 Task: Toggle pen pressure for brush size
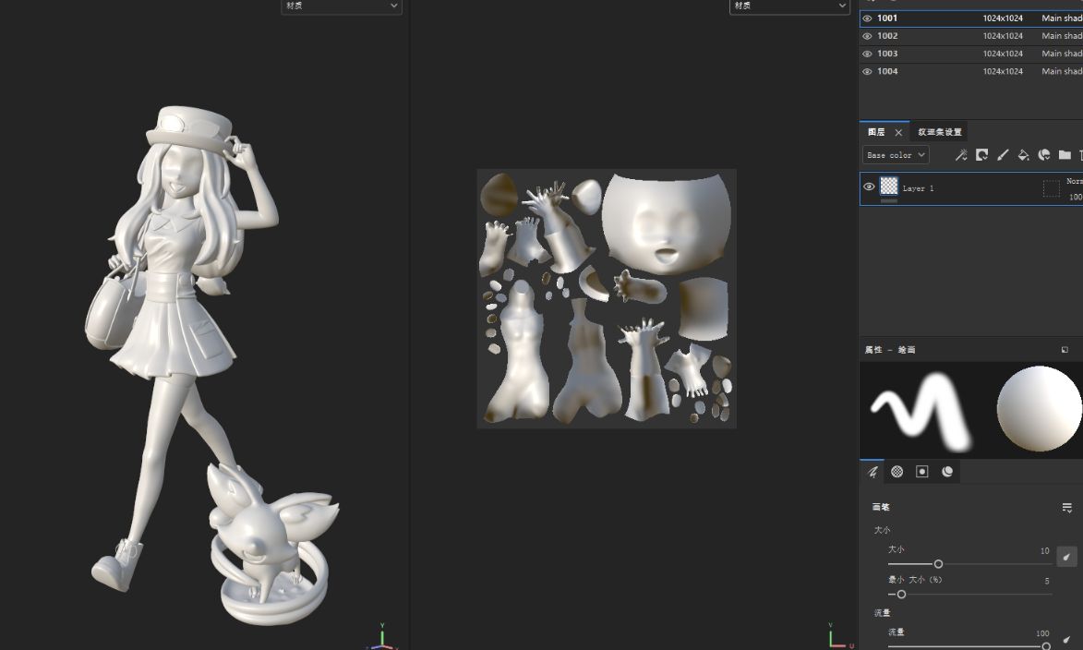click(x=1066, y=556)
